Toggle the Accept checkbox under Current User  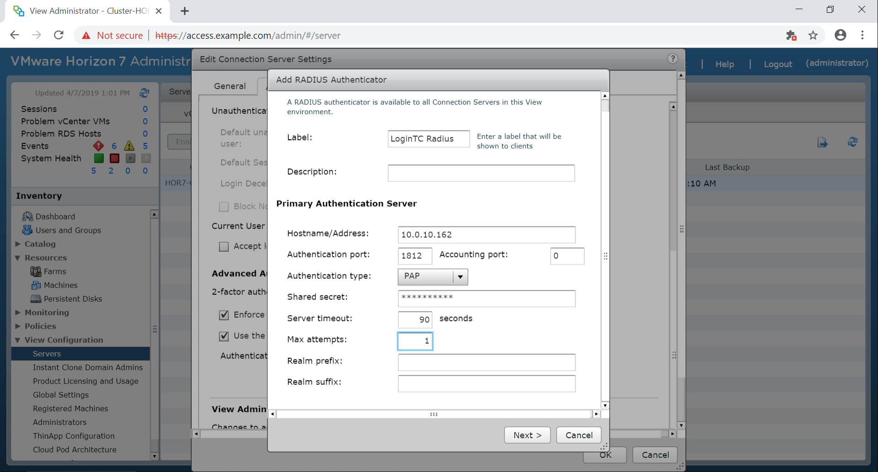[x=224, y=246]
